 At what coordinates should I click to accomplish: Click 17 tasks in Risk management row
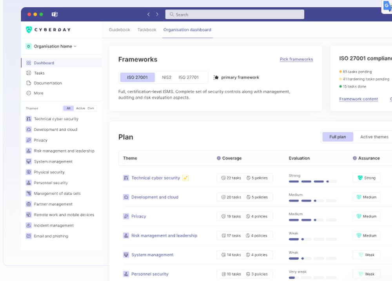tap(231, 235)
